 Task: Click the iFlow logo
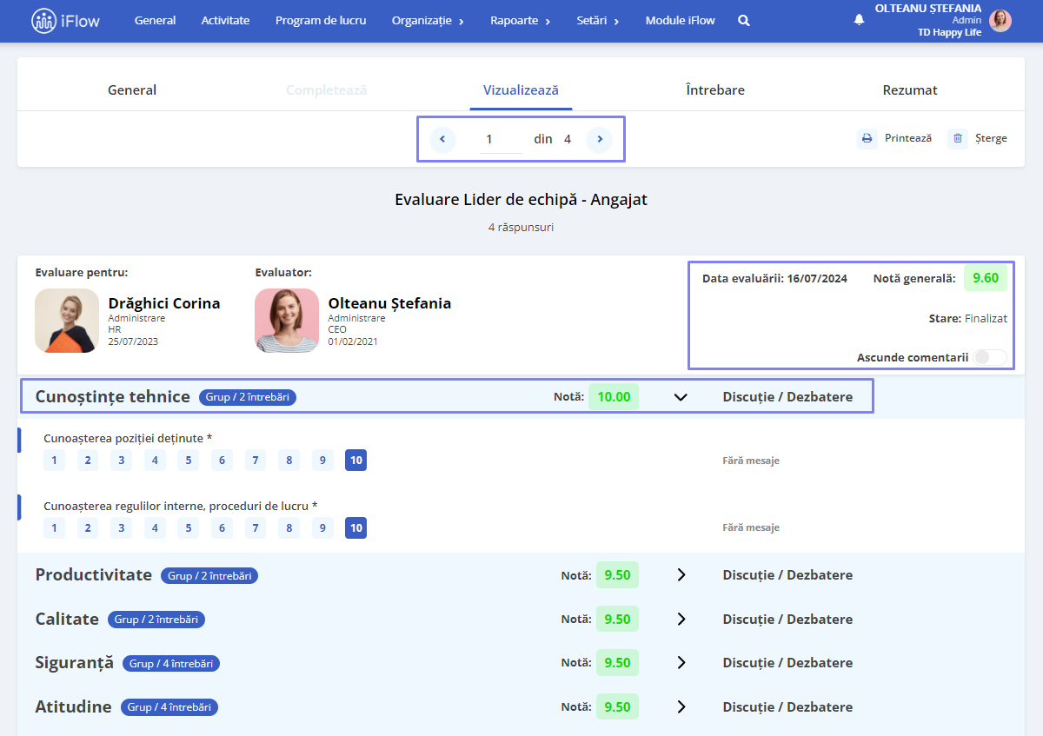[65, 21]
